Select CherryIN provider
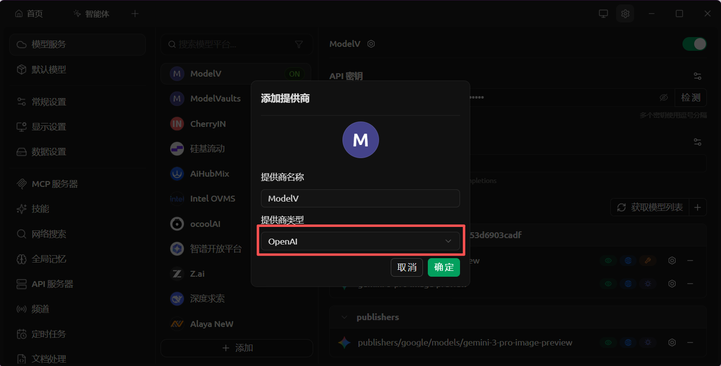The image size is (721, 366). tap(236, 124)
